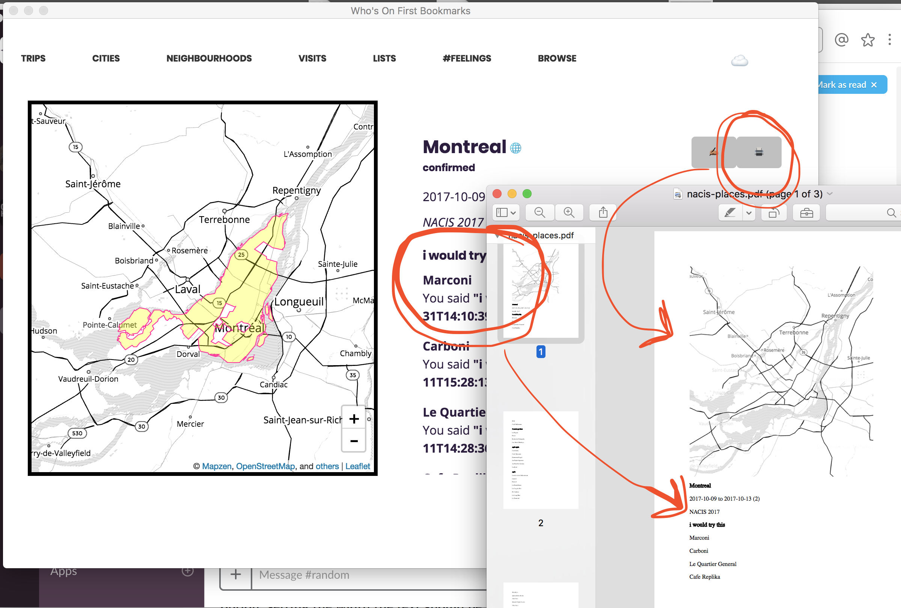901x608 pixels.
Task: Zoom out the map with the minus button
Action: click(354, 441)
